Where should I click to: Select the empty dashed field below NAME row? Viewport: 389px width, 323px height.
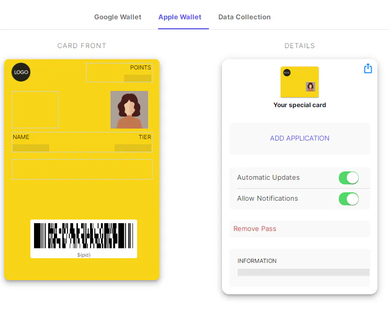[x=82, y=169]
